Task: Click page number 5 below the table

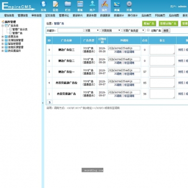Action: pyautogui.click(x=49, y=102)
